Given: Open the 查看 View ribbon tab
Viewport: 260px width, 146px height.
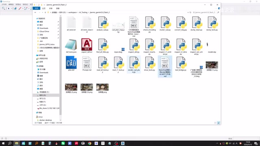Looking at the screenshot, I should (x=58, y=8).
